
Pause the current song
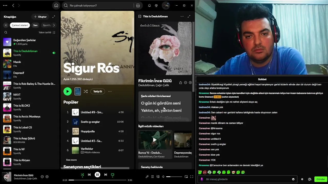(x=97, y=175)
